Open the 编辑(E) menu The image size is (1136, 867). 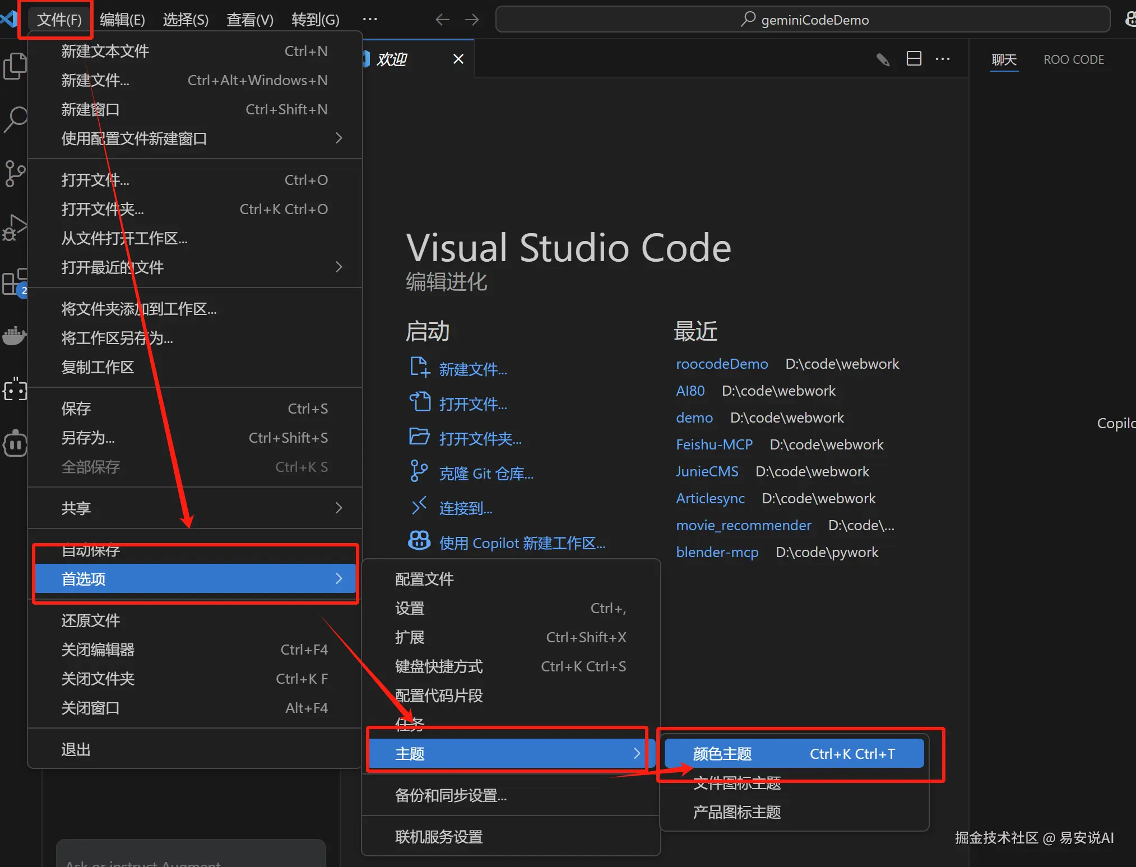pyautogui.click(x=122, y=20)
